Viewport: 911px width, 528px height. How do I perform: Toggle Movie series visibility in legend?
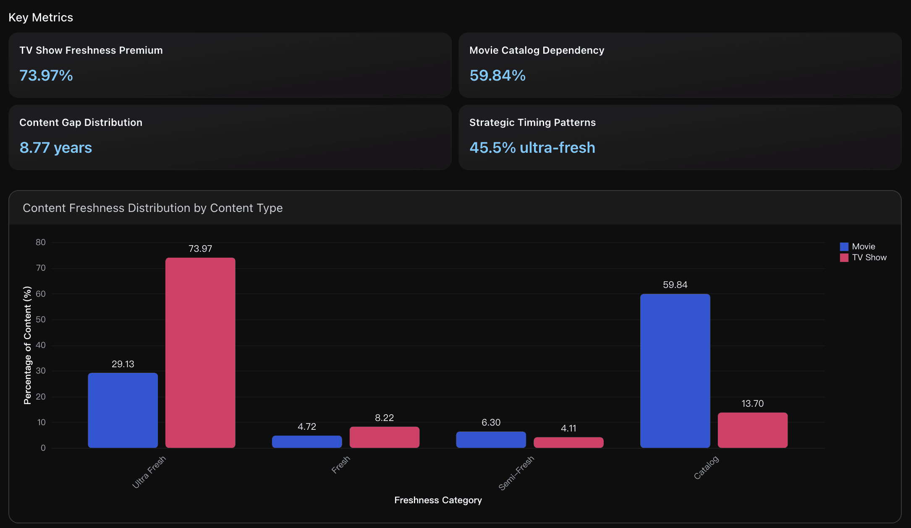tap(864, 246)
